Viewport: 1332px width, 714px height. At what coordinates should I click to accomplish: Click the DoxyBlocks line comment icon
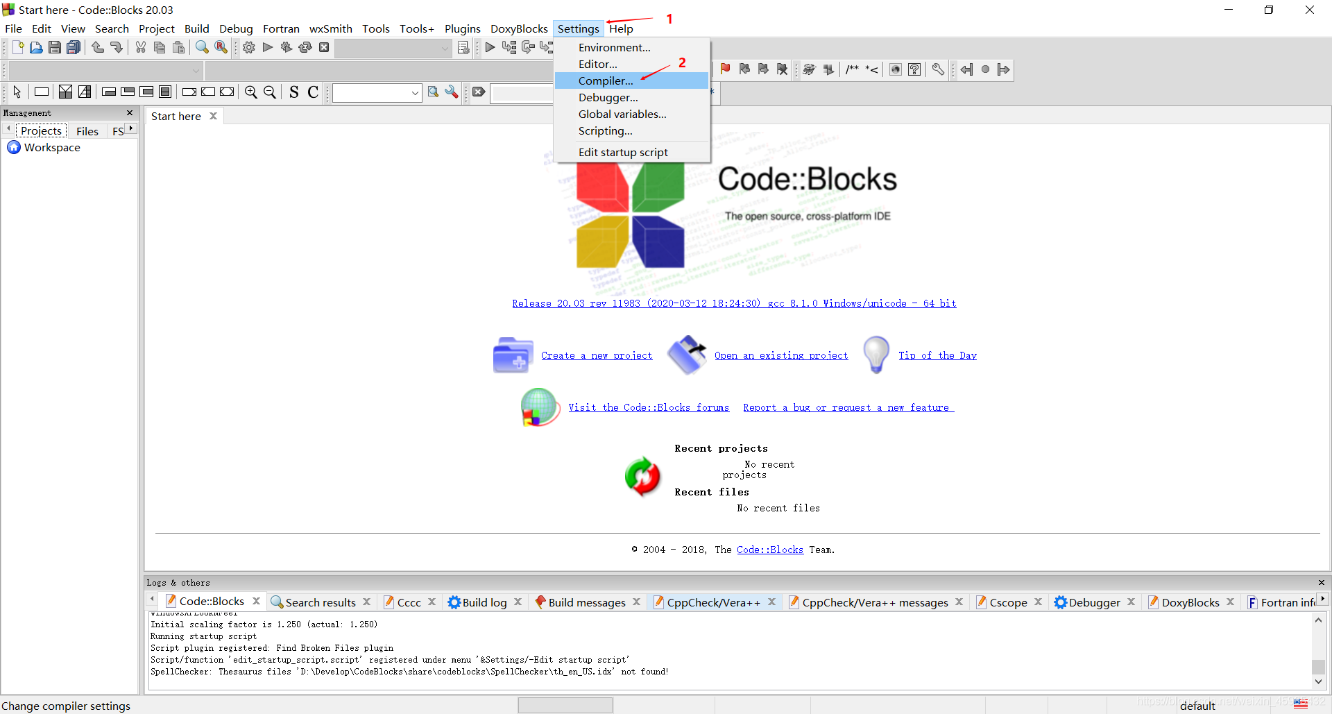point(872,69)
